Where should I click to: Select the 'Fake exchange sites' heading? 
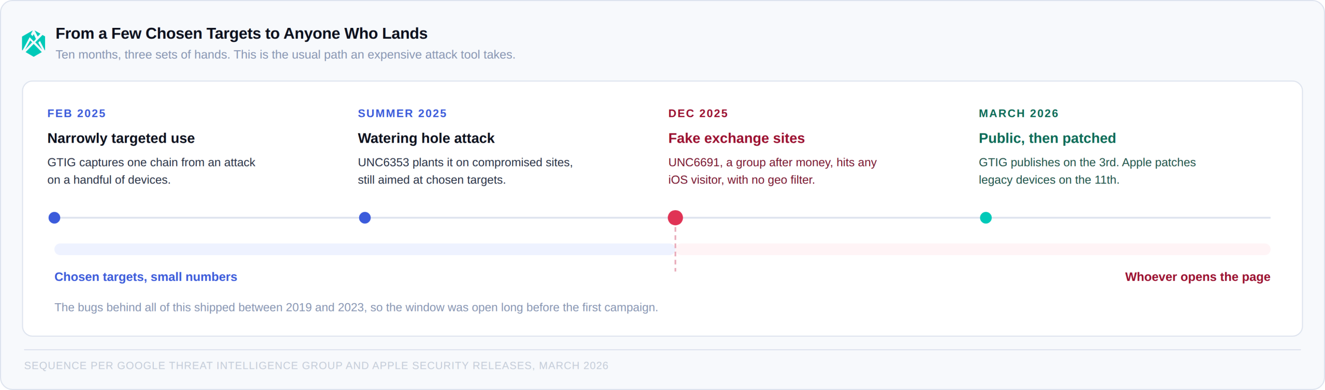[737, 138]
